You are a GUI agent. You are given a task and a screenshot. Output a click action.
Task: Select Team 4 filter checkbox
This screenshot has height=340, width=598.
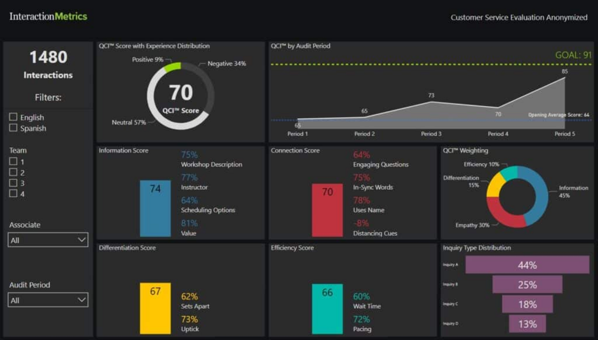(x=13, y=194)
